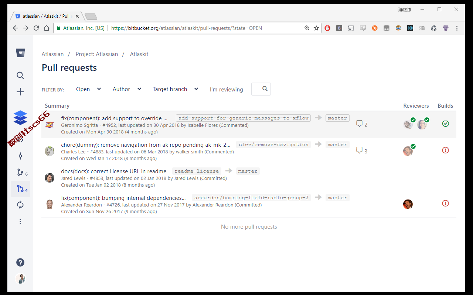Open the Author filter dropdown
Image resolution: width=473 pixels, height=295 pixels.
tap(127, 89)
